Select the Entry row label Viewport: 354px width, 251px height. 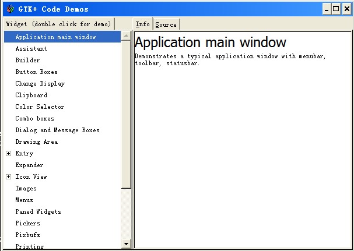coord(24,154)
